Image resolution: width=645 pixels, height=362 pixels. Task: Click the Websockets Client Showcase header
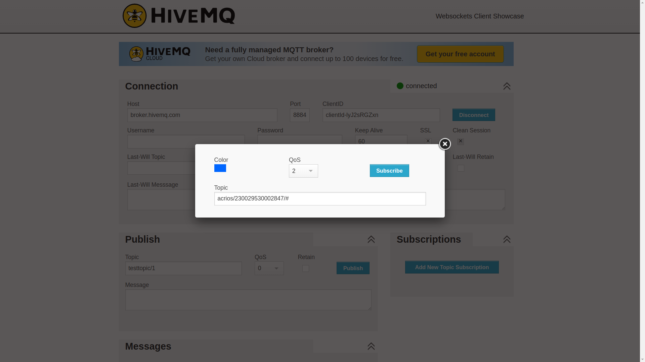(479, 16)
